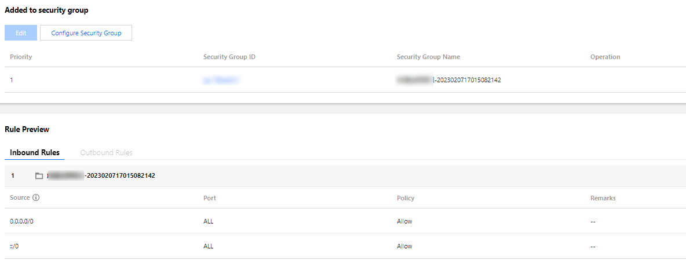Click the Security Group ID column header
The height and width of the screenshot is (260, 686).
[x=229, y=57]
